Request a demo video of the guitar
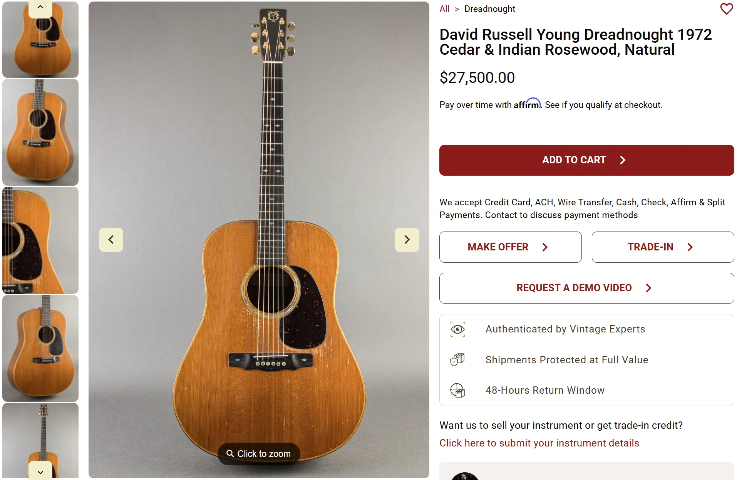Image resolution: width=737 pixels, height=480 pixels. click(586, 288)
